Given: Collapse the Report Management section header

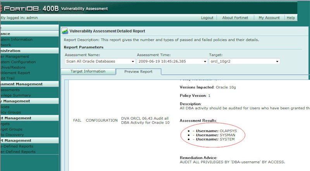Looking at the screenshot, I should point(29,141).
